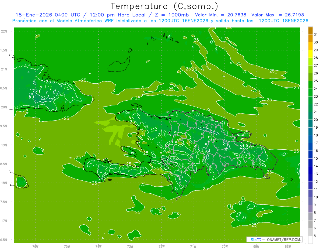Select 'Valor Max. = 26.7193' value

(x=278, y=15)
